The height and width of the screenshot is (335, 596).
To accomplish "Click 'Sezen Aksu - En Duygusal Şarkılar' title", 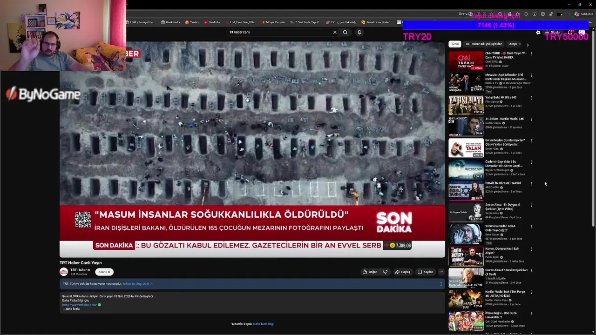I will (502, 207).
